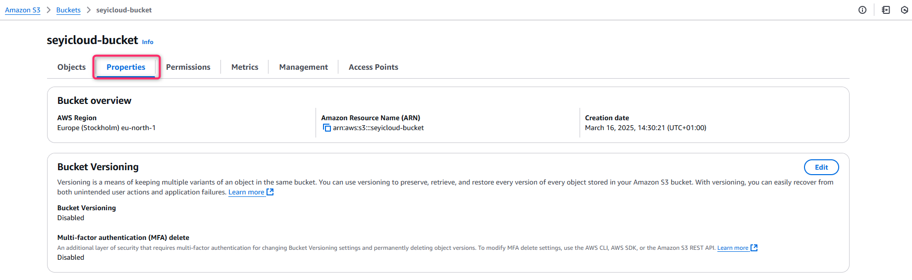912x280 pixels.
Task: Open the Management tab
Action: (x=304, y=67)
